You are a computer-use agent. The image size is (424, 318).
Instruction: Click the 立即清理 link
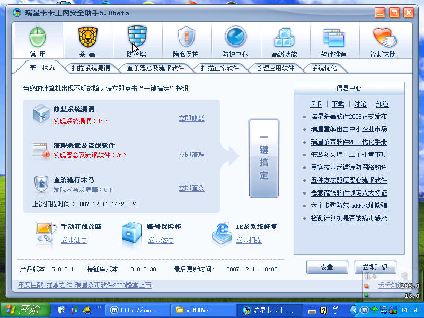[191, 155]
